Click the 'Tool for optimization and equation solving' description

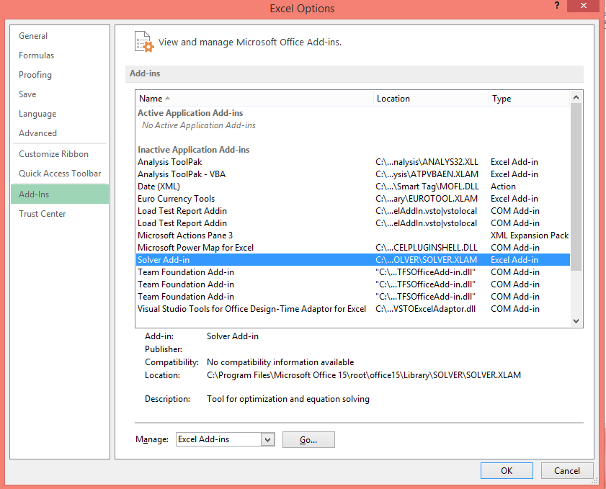288,399
